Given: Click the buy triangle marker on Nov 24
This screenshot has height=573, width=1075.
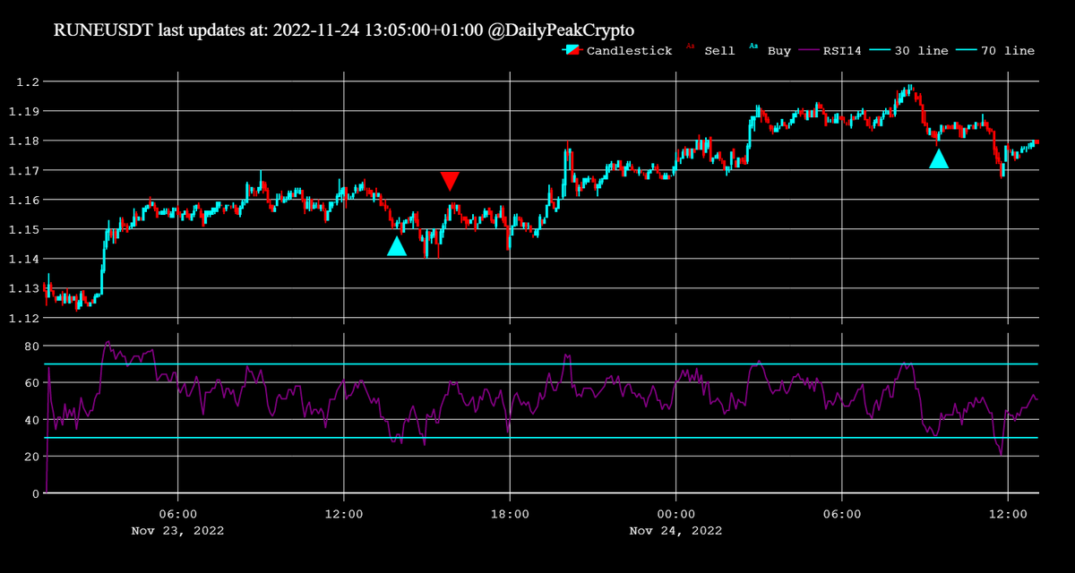Looking at the screenshot, I should click(939, 158).
